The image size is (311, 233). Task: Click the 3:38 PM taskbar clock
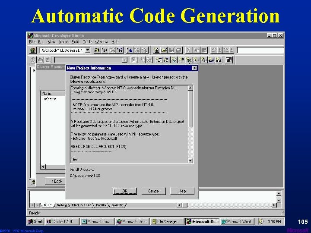click(274, 221)
